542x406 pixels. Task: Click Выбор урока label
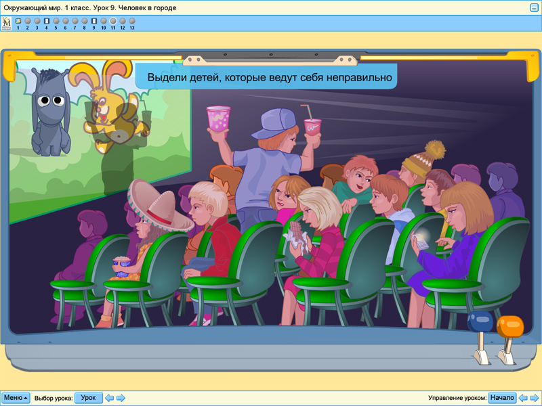(x=54, y=398)
